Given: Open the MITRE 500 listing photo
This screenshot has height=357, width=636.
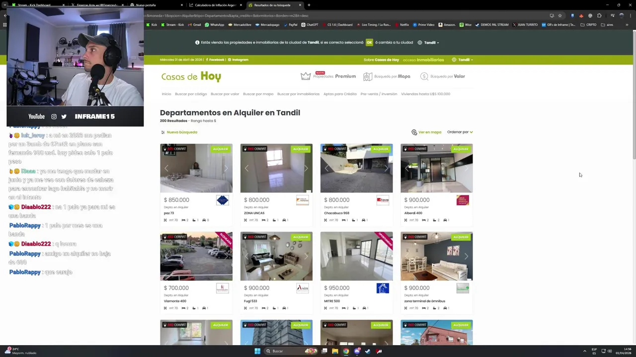Looking at the screenshot, I should click(x=356, y=256).
